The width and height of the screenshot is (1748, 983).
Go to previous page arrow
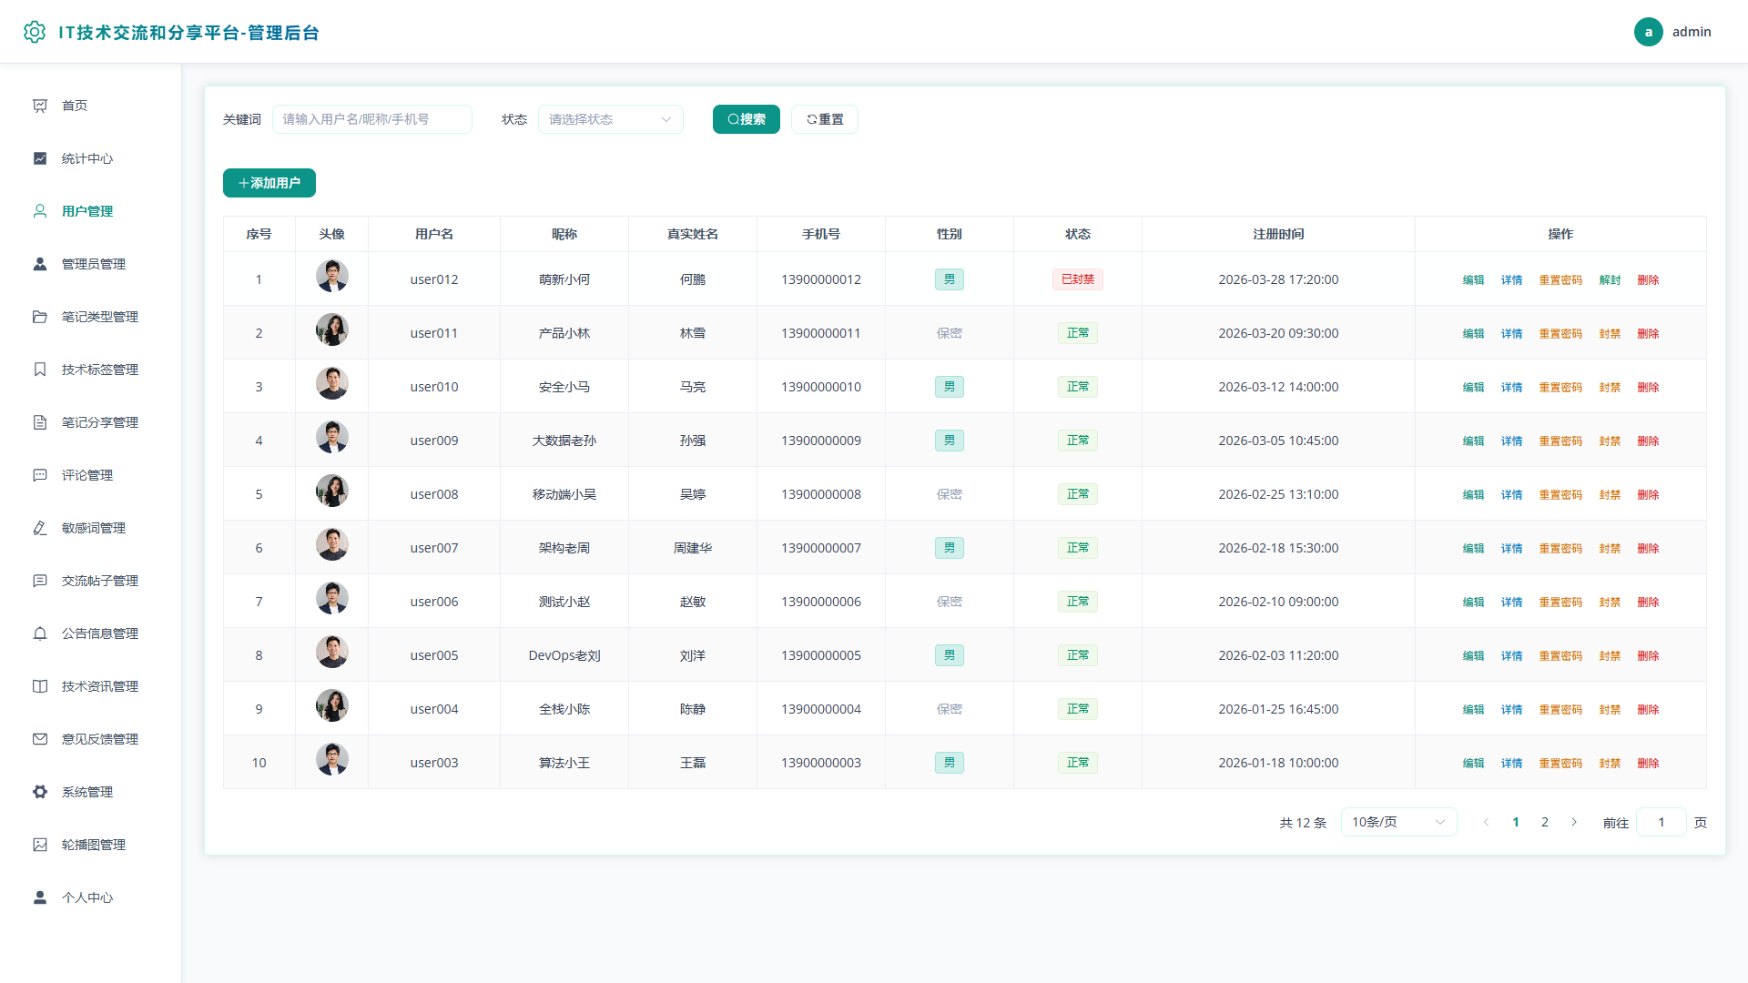click(x=1487, y=822)
